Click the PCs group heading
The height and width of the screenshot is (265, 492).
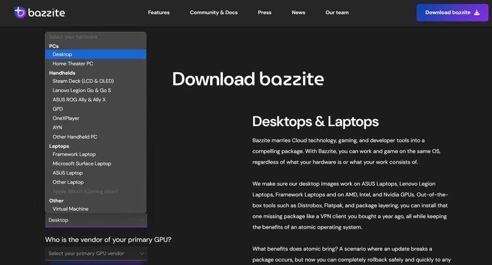(54, 46)
